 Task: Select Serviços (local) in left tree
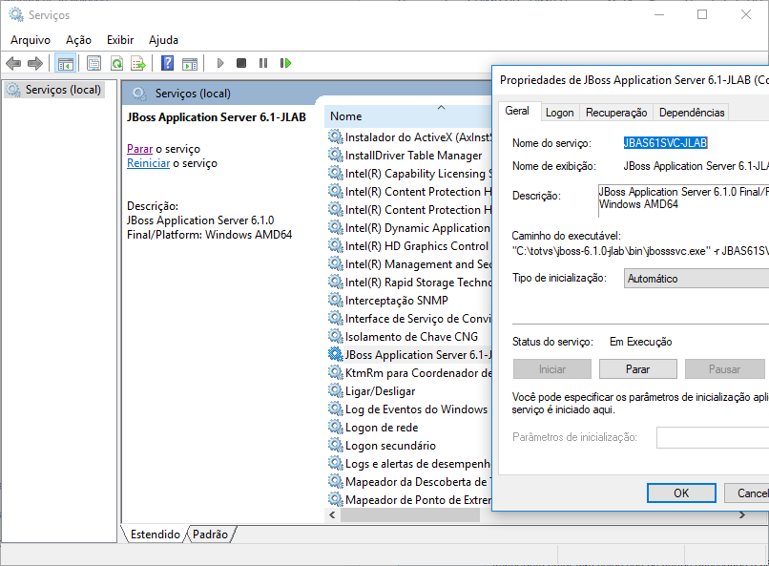[x=54, y=90]
